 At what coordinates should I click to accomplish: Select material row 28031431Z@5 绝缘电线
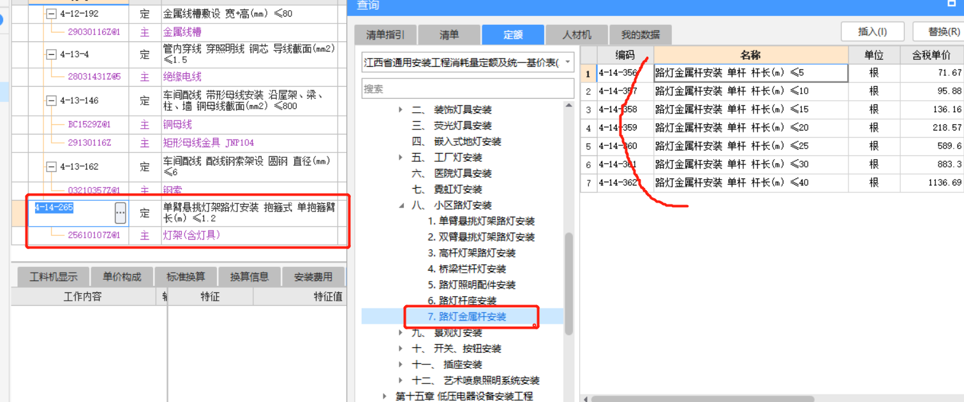coord(181,77)
